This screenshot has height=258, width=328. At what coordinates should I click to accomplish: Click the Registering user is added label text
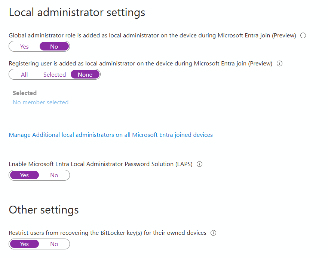[141, 64]
